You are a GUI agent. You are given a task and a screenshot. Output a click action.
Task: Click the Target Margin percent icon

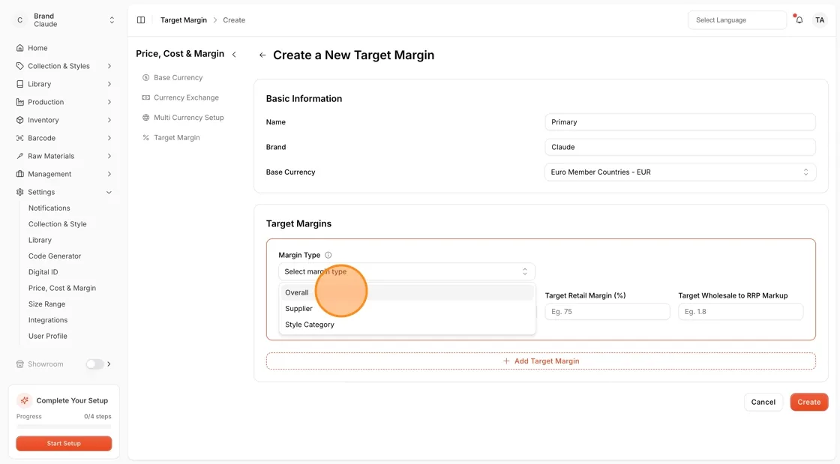click(145, 137)
